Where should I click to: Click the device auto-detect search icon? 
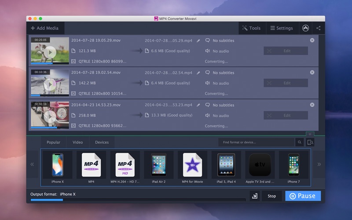pos(310,142)
